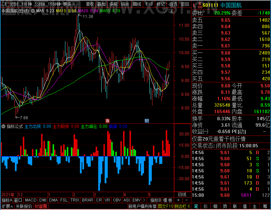The width and height of the screenshot is (271, 210).
Task: Remove from watchlist via -自选
Action: 172,4
